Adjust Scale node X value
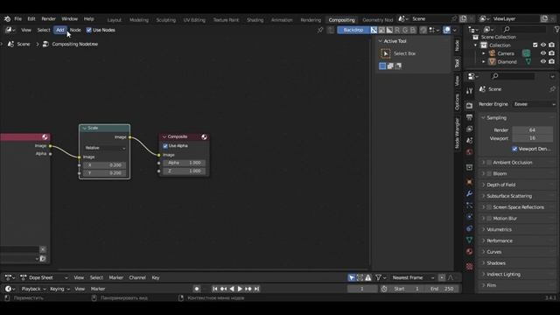 coord(105,165)
